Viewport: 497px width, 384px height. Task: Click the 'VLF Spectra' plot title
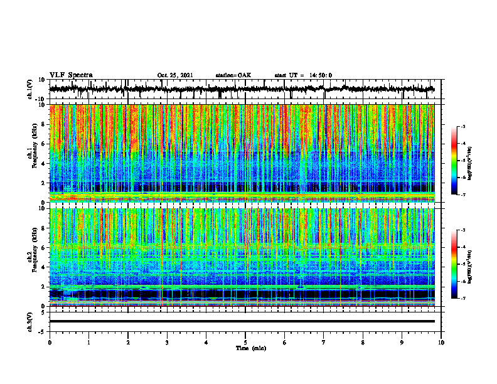[71, 75]
